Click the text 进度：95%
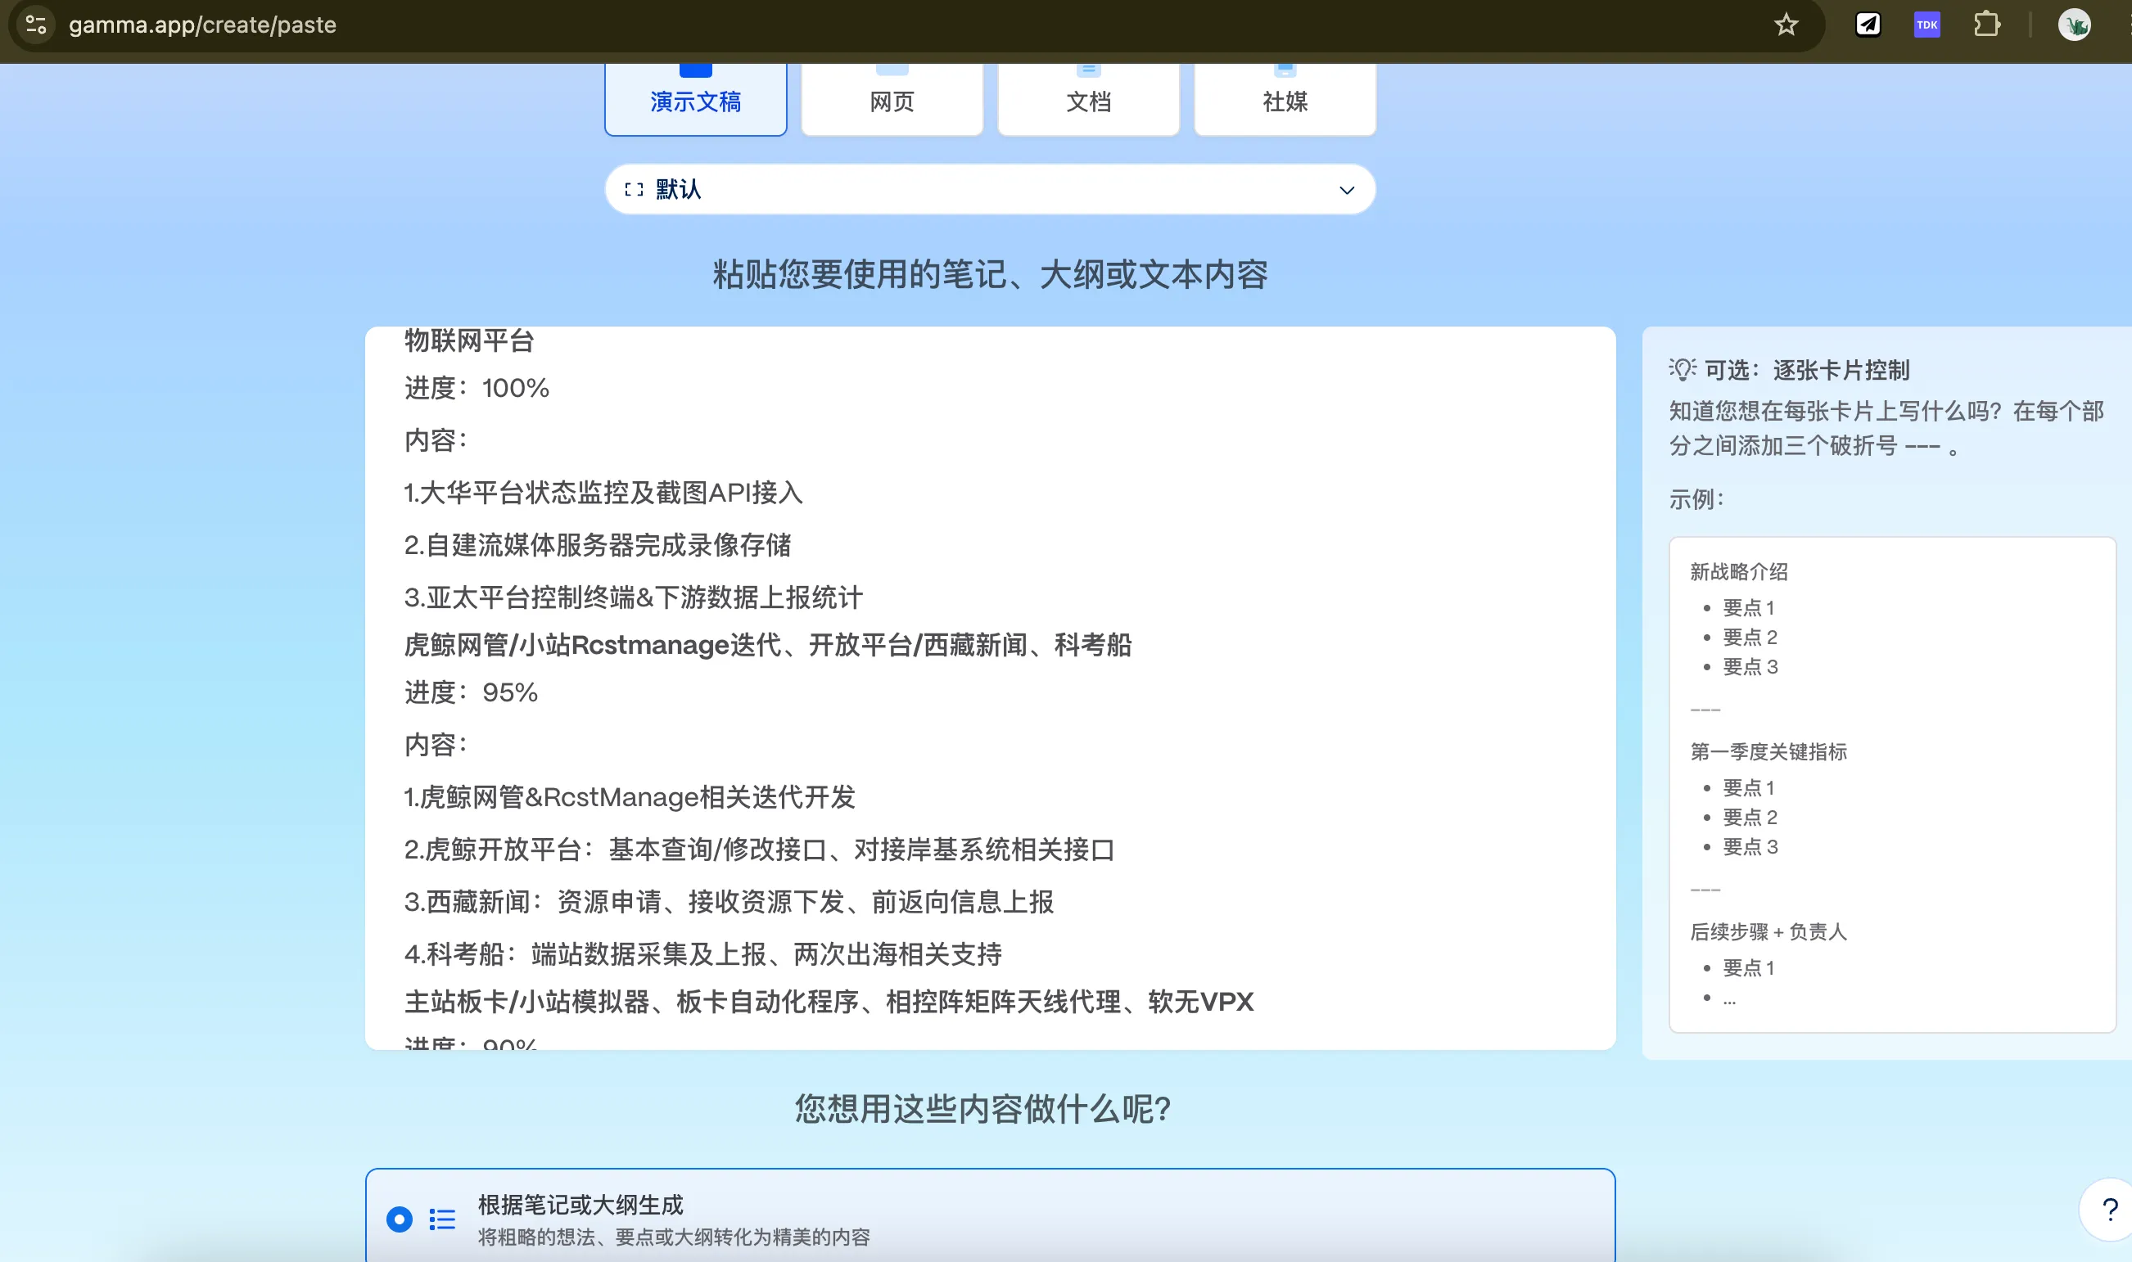The image size is (2132, 1262). pos(471,692)
